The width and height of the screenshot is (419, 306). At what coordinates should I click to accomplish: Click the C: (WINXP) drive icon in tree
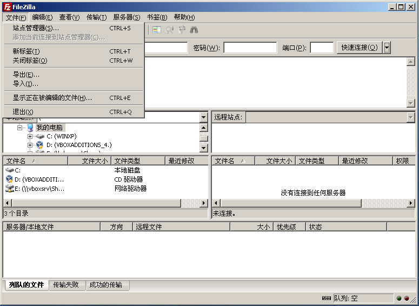click(40, 136)
